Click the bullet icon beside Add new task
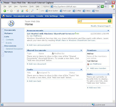The height and width of the screenshot is (107, 116). (28, 81)
